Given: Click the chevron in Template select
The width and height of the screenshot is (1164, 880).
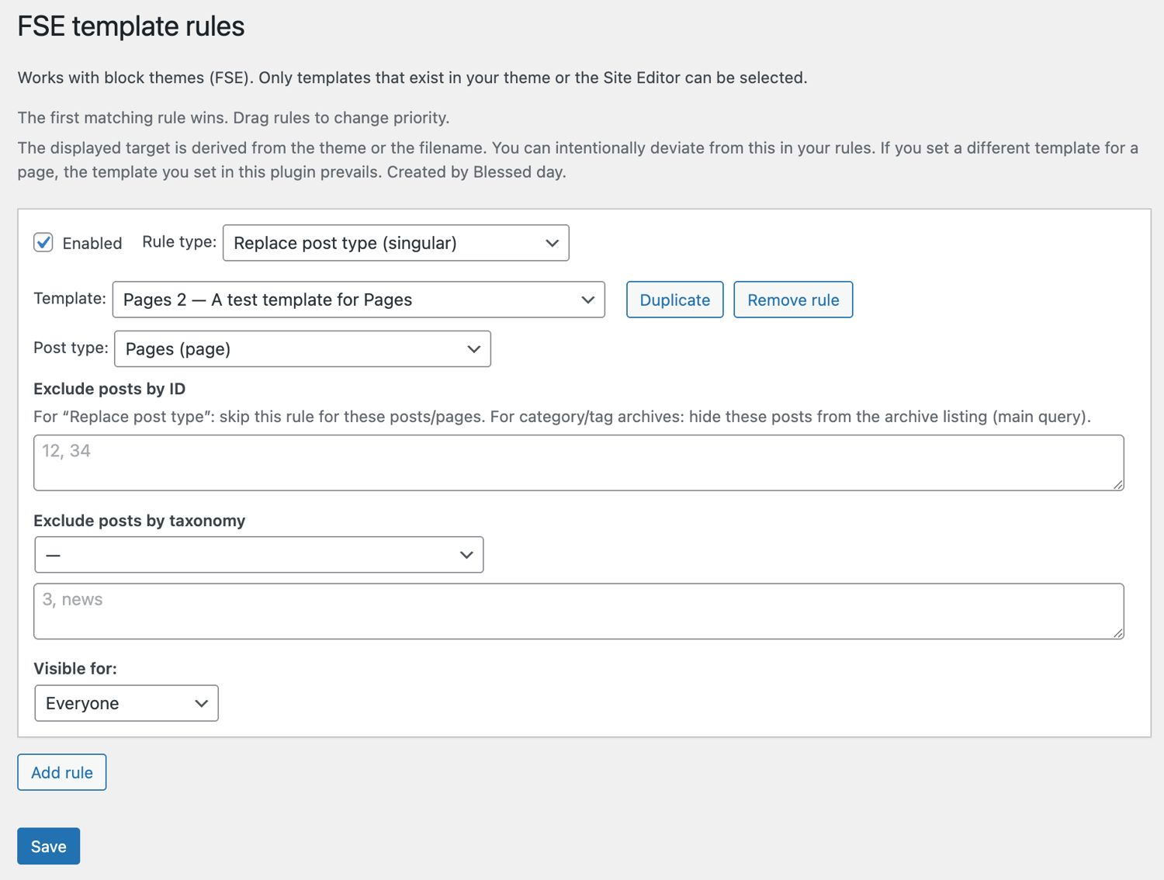Looking at the screenshot, I should coord(587,300).
